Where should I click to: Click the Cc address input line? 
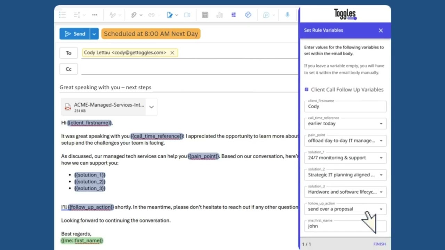point(189,69)
